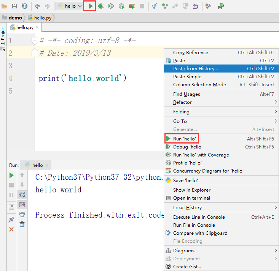Choose Paste from context menu
The height and width of the screenshot is (271, 279).
click(x=221, y=61)
